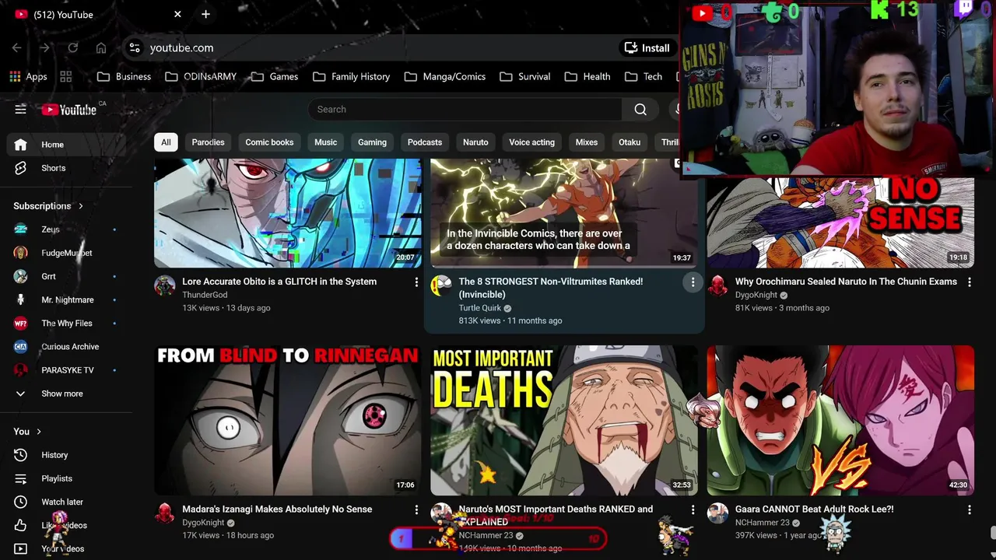This screenshot has width=996, height=560.
Task: Open Mr. Nightmare subscription channel
Action: 66,299
